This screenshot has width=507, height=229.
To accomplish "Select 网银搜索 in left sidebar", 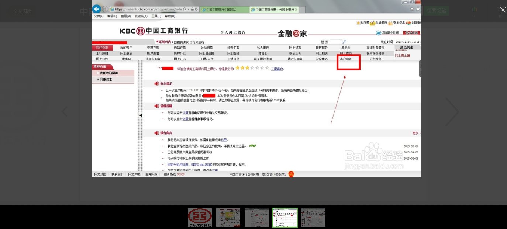I will (106, 79).
